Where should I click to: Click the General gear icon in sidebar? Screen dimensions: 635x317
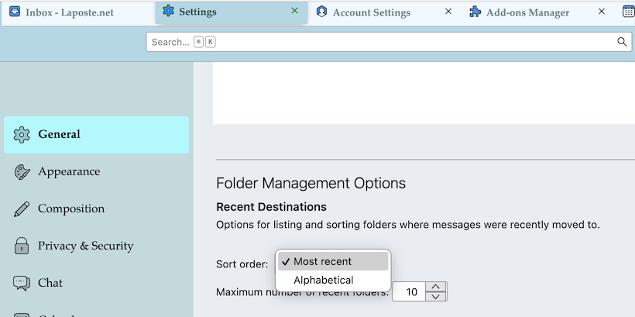point(22,135)
